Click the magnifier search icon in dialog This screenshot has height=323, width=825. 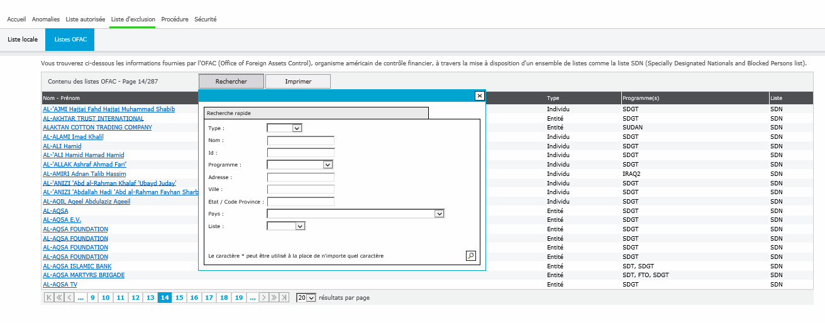[470, 256]
